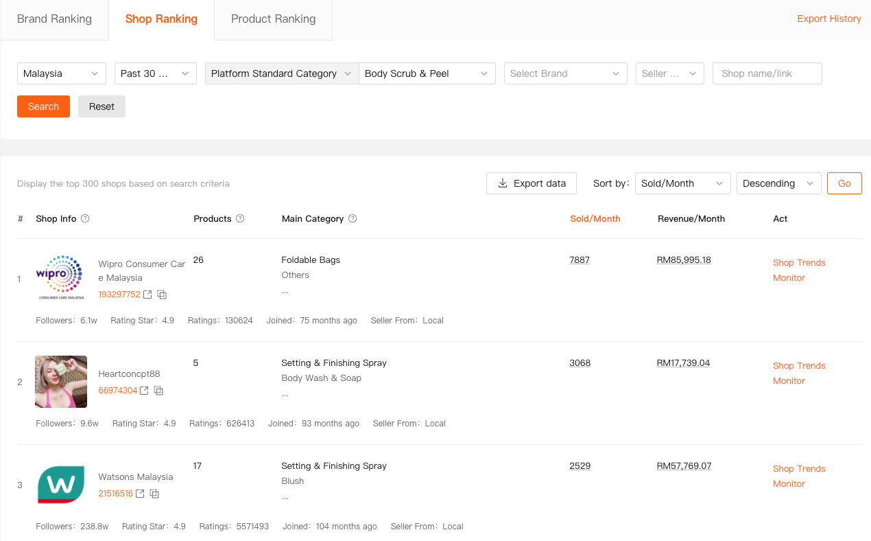Open the Body Scrub & Peel category dropdown

point(427,73)
